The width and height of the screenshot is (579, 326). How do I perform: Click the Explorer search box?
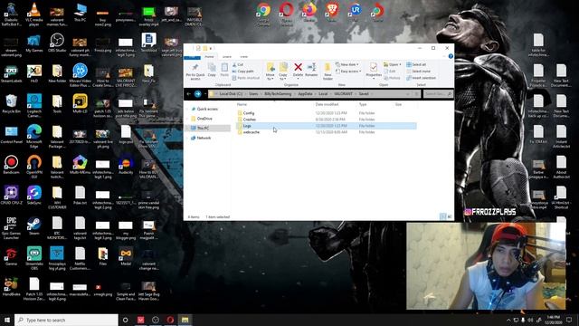438,94
